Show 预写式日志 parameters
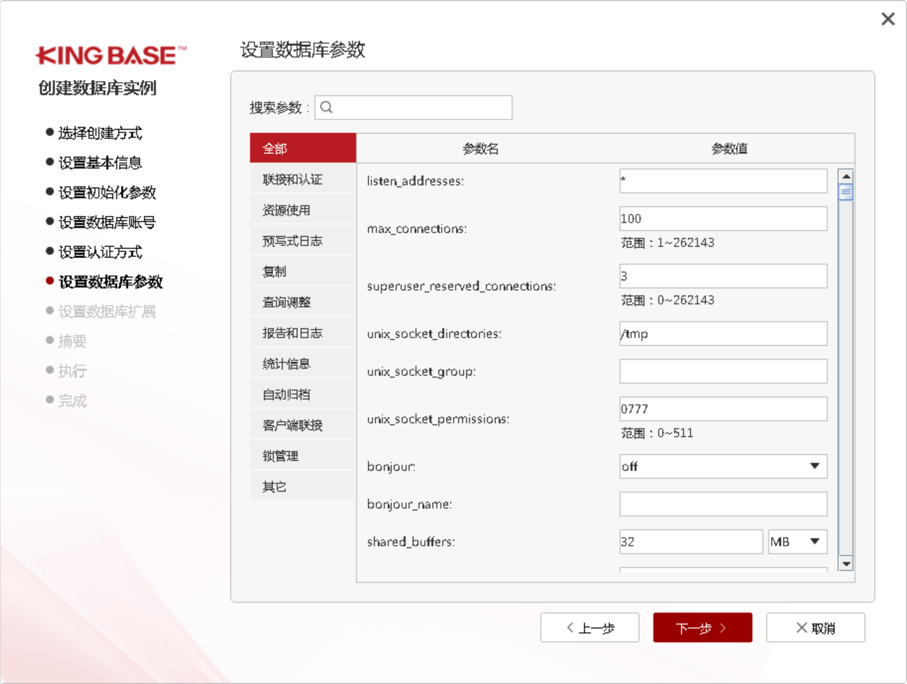 tap(303, 241)
